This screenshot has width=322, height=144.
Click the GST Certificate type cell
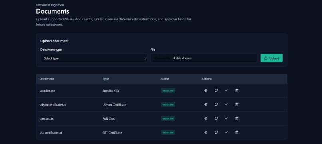pos(112,132)
